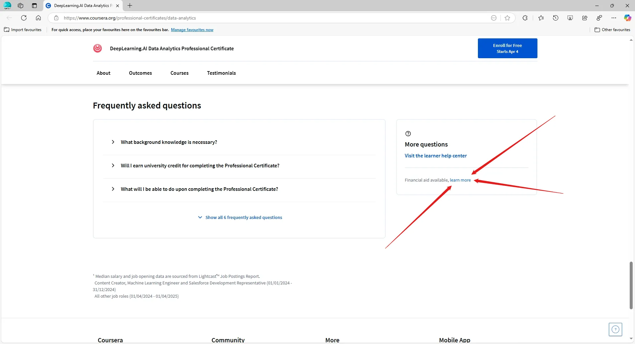Screen dimensions: 635x344
Task: Click the More footer heading
Action: [332, 340]
